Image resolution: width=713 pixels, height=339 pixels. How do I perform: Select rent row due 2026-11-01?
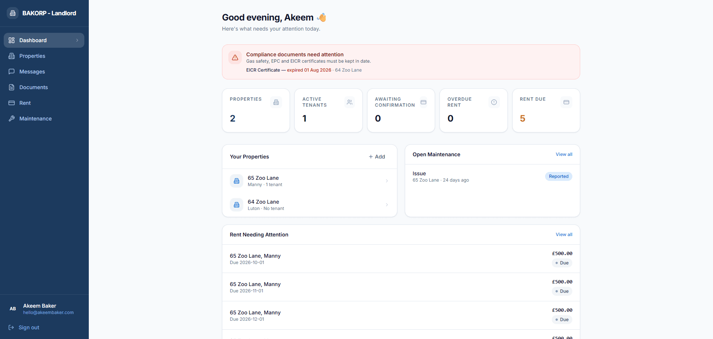[x=401, y=287]
